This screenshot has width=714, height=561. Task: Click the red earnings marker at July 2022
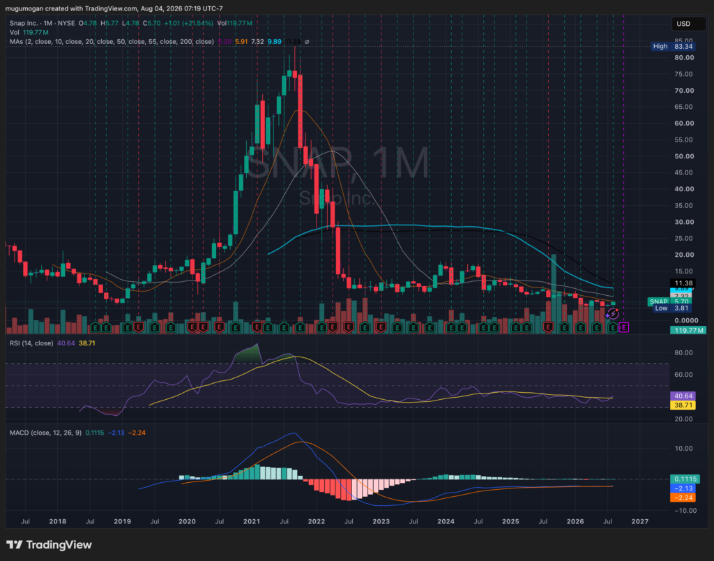tap(349, 327)
